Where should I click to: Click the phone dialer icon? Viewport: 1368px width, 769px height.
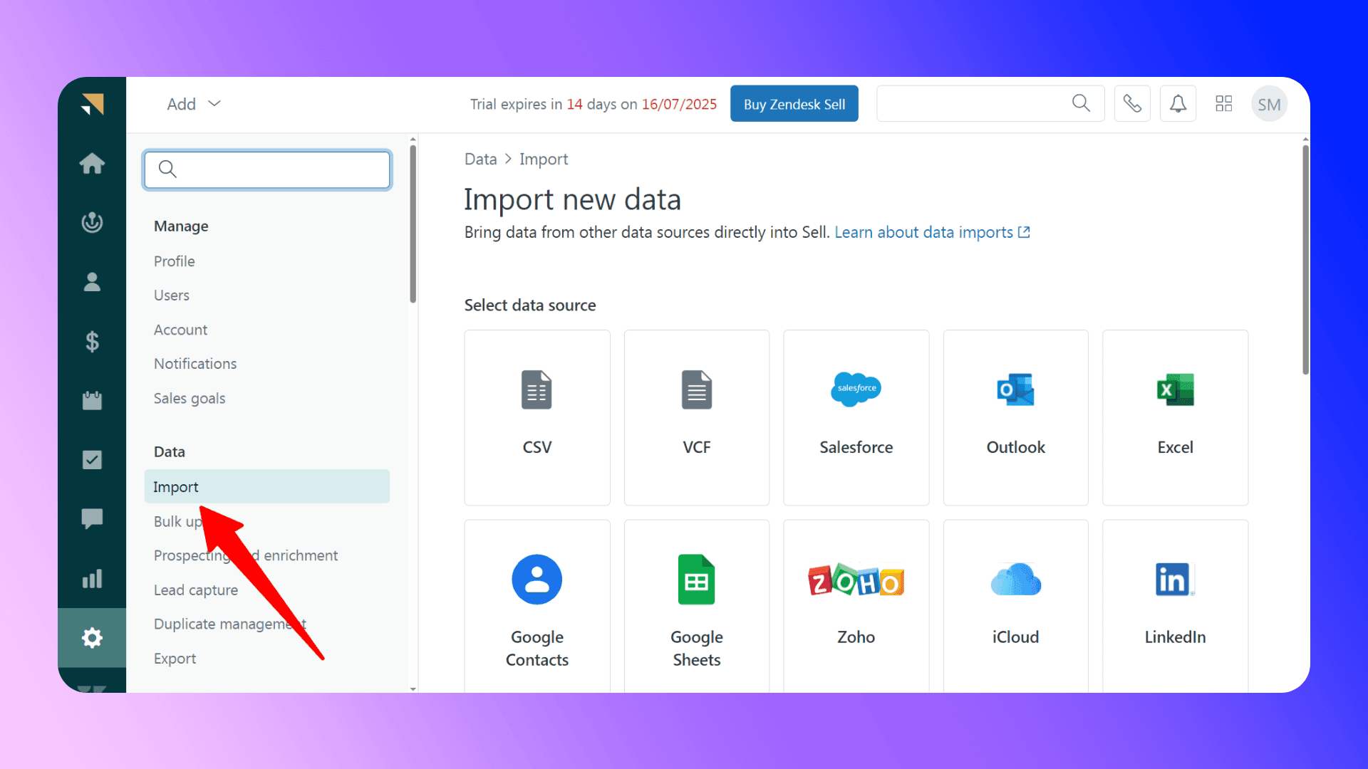[1132, 104]
